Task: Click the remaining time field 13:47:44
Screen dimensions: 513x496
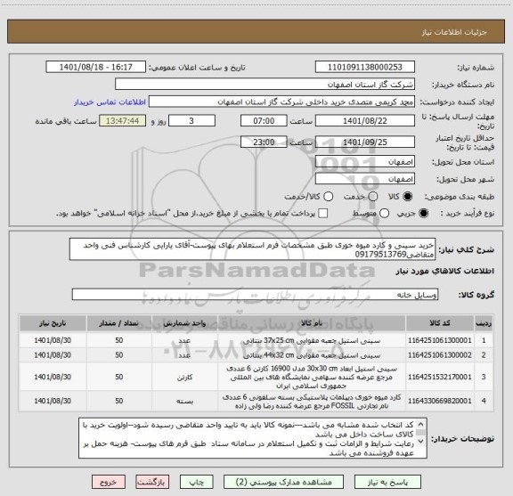Action: [122, 121]
